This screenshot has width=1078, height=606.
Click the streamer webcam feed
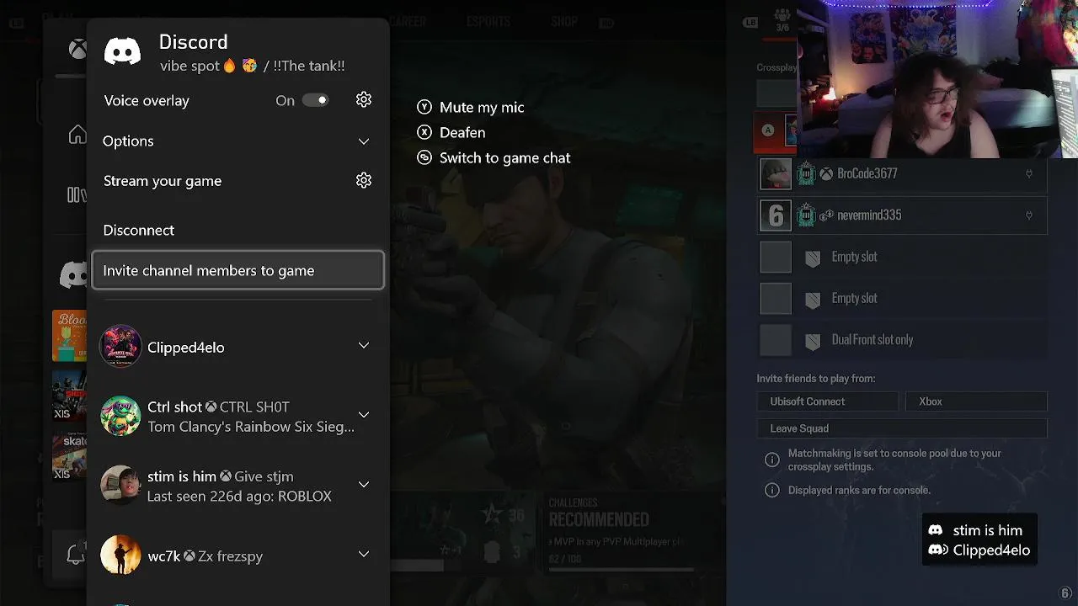point(937,79)
